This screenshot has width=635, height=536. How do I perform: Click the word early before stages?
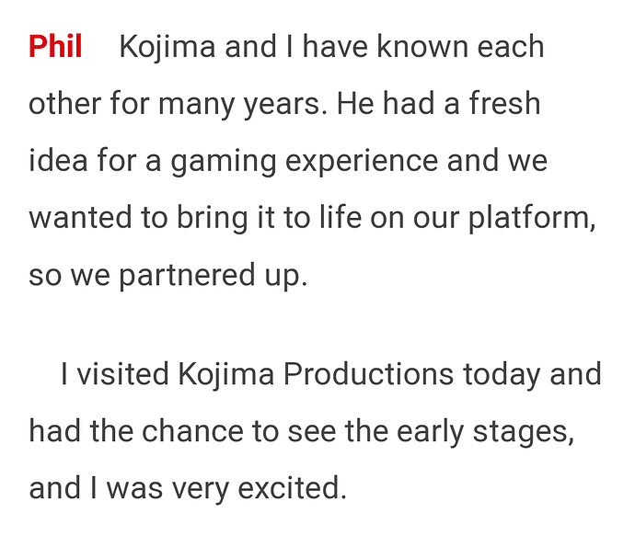pos(430,433)
